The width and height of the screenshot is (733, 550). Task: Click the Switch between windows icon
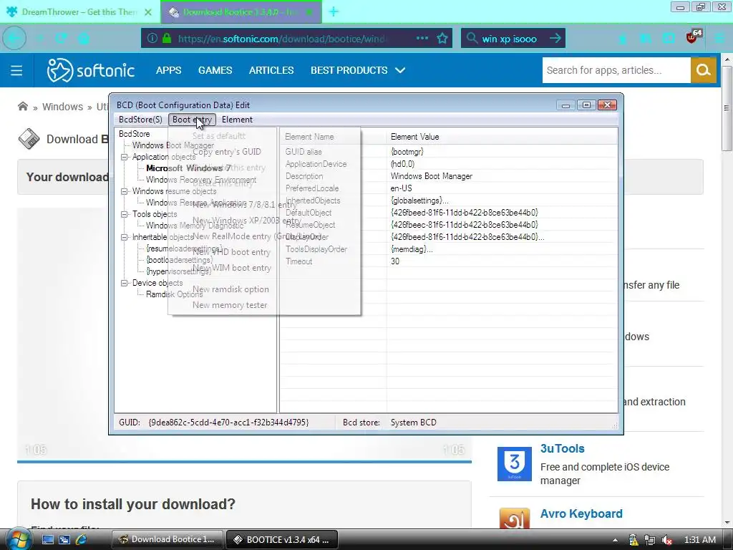tap(64, 540)
